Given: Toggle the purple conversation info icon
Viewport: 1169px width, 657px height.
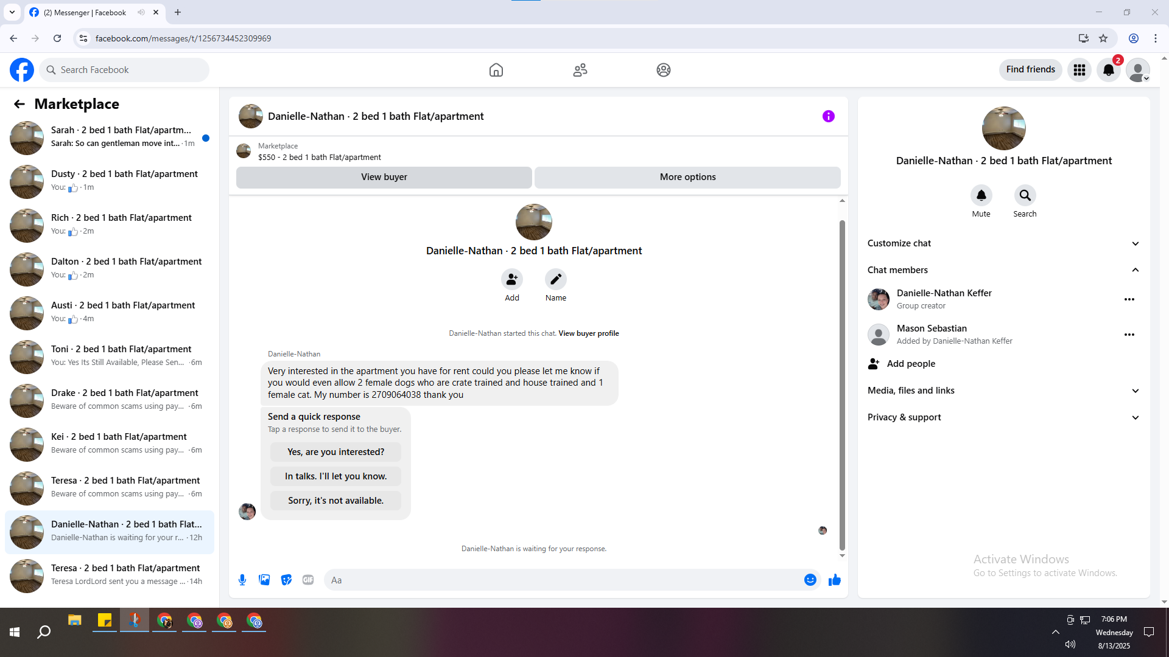Looking at the screenshot, I should (828, 116).
